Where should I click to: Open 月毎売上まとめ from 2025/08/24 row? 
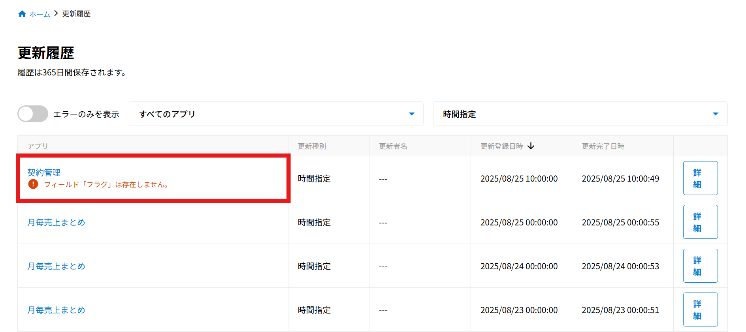click(x=56, y=266)
